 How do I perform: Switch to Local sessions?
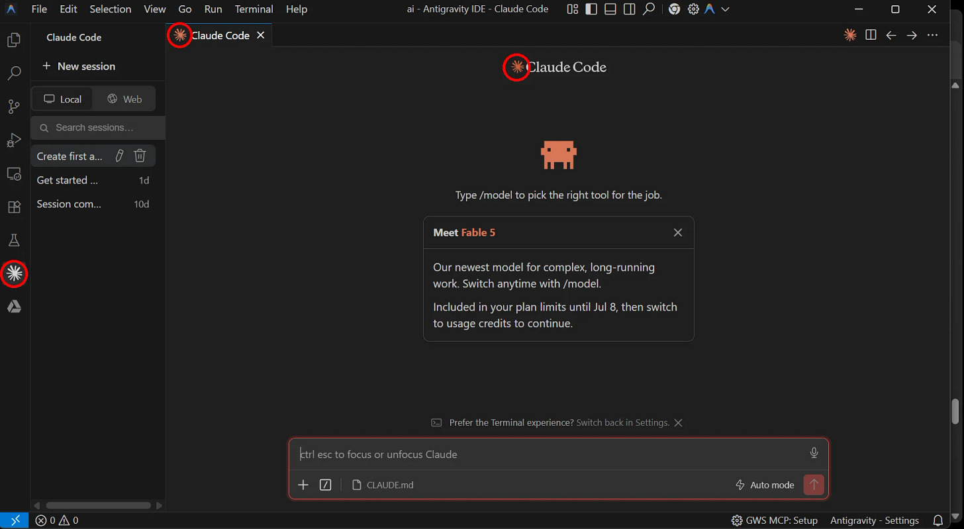pos(62,99)
